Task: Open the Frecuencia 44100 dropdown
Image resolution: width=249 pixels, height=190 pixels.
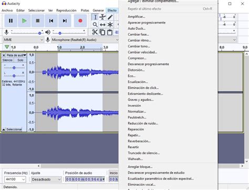Action: [15, 179]
